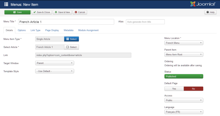Open the Help button
This screenshot has height=116, width=220.
coord(210,12)
